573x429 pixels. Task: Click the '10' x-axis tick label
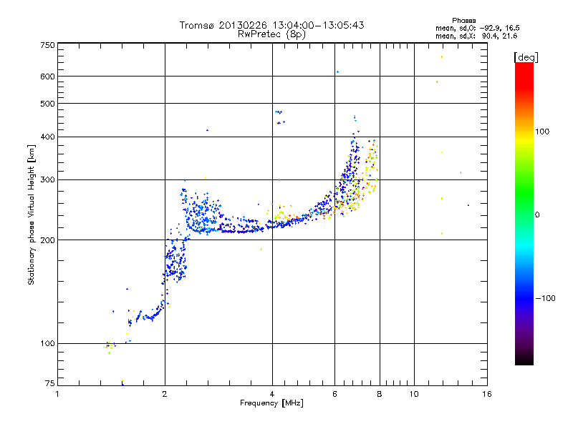(x=414, y=395)
